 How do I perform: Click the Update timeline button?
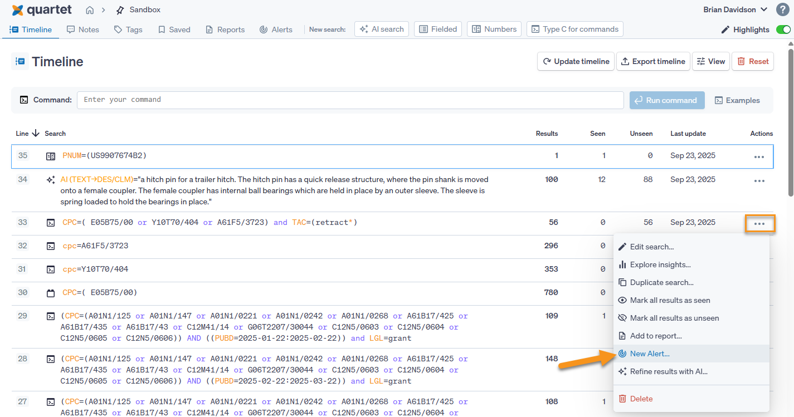[576, 61]
